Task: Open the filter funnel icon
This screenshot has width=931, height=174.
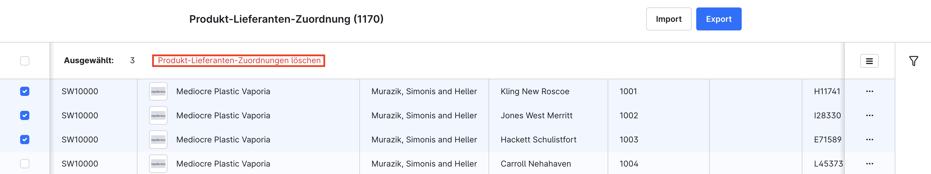Action: [x=913, y=61]
